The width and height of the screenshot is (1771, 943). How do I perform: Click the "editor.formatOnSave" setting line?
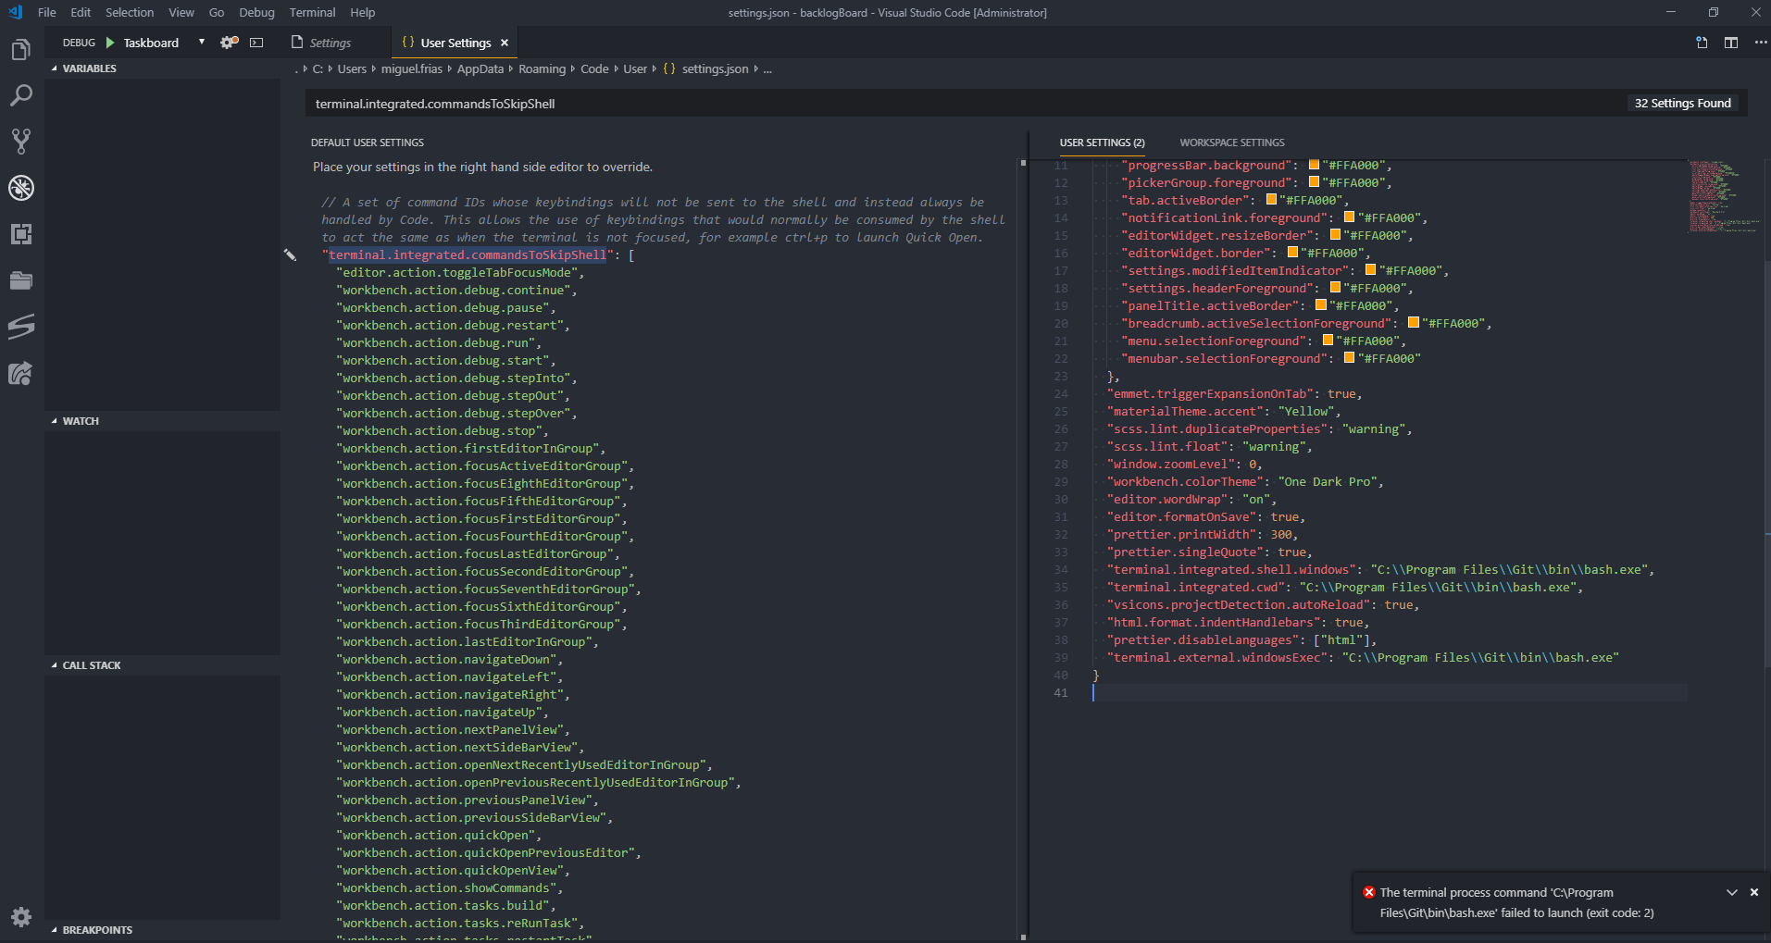pyautogui.click(x=1206, y=516)
